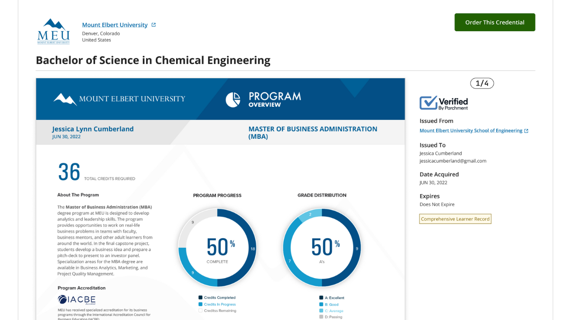The image size is (571, 320).
Task: Click the IACBE accreditation logo
Action: tap(77, 300)
